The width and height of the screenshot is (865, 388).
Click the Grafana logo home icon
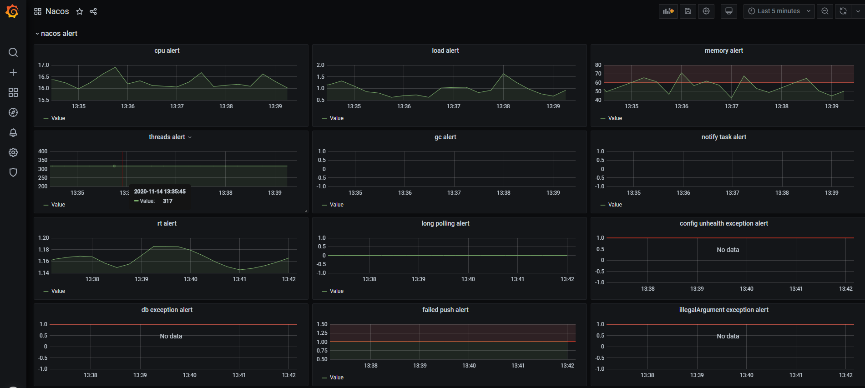pyautogui.click(x=12, y=11)
